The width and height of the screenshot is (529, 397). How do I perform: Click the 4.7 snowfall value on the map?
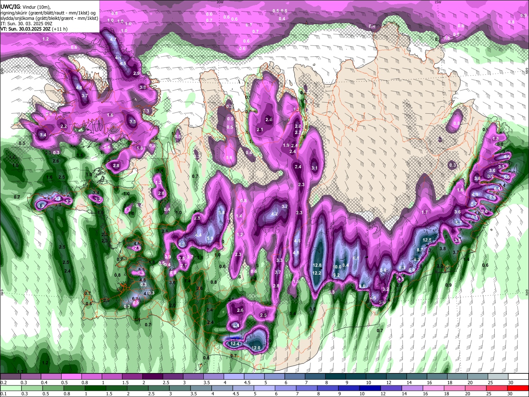(114, 40)
